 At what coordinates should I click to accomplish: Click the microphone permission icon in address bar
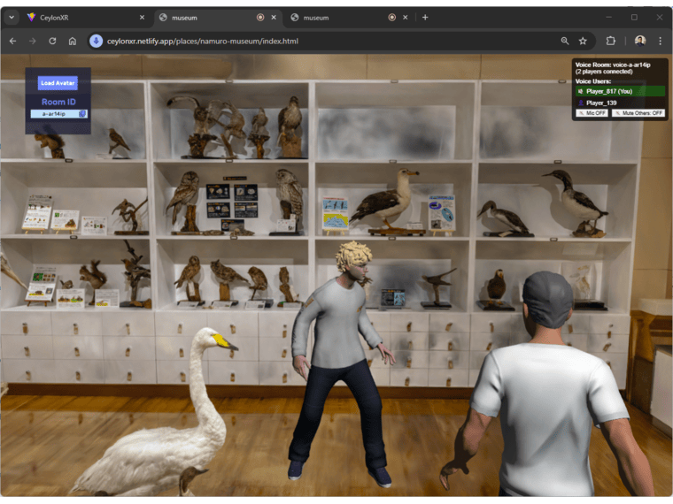(97, 41)
